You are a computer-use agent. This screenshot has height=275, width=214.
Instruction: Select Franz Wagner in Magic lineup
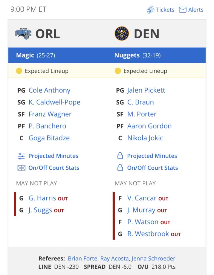[x=50, y=114]
